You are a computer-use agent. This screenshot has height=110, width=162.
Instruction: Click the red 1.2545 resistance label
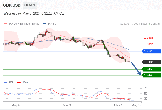pyautogui.click(x=149, y=44)
